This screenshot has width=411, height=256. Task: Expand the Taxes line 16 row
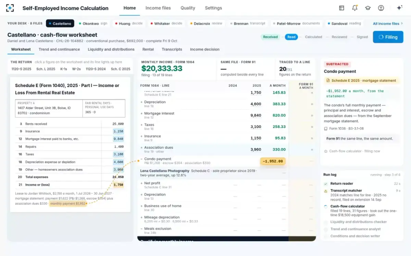click(141, 125)
